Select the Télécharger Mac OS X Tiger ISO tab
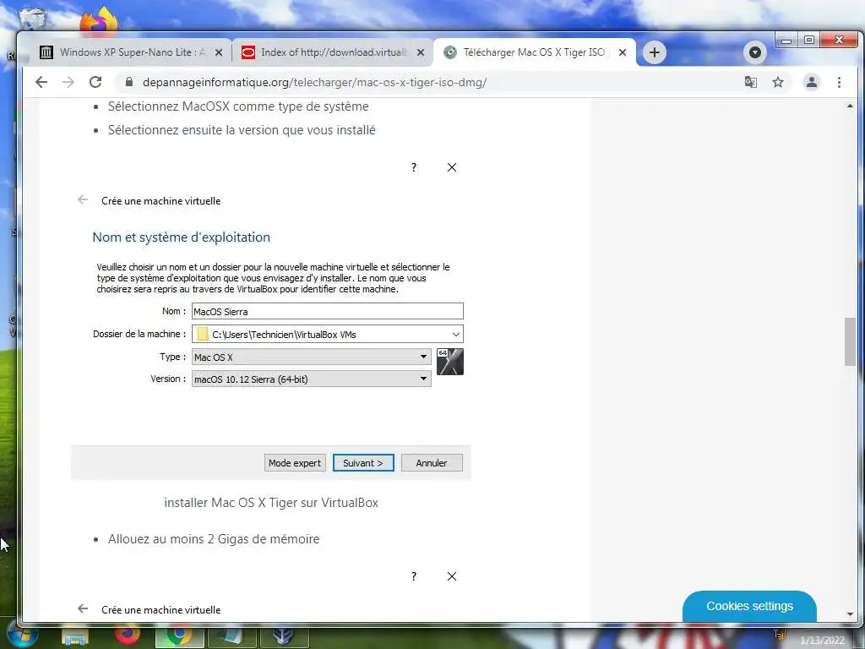Viewport: 865px width, 649px height. pos(534,52)
